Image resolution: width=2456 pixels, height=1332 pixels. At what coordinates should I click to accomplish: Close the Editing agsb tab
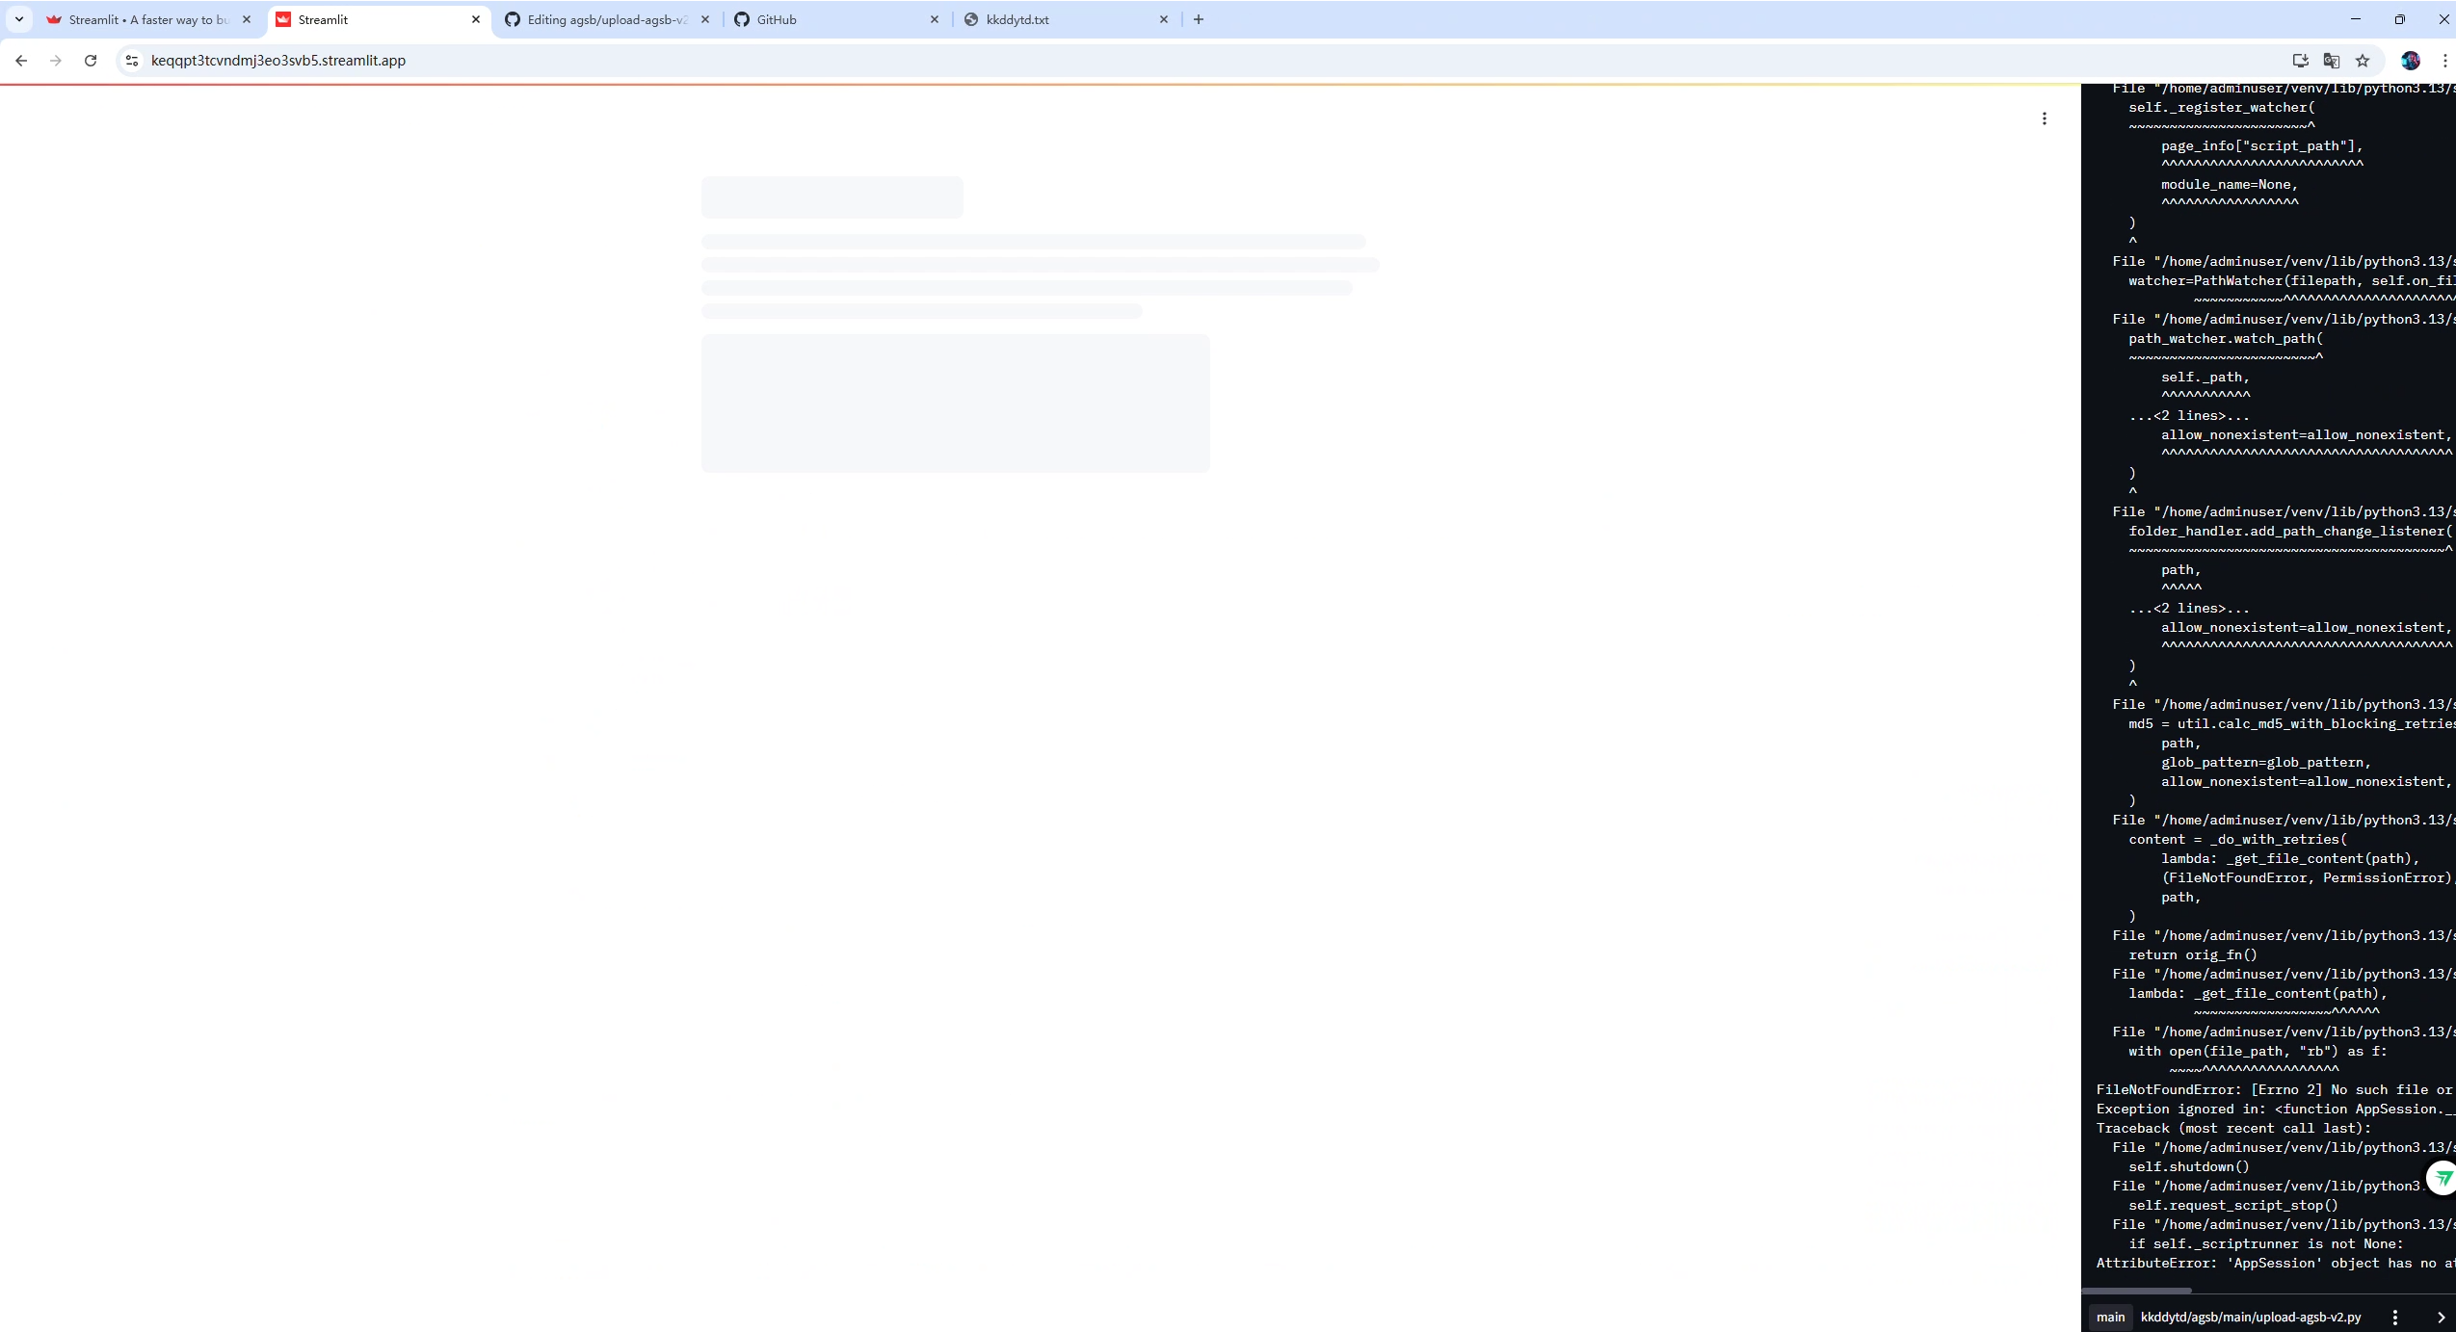[705, 19]
